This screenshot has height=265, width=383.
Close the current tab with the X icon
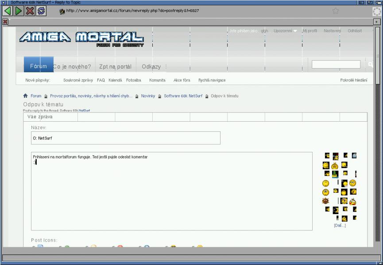click(x=4, y=21)
